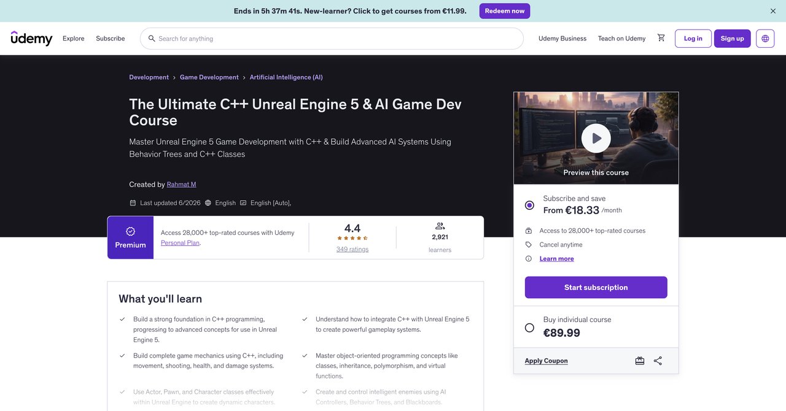The height and width of the screenshot is (411, 786).
Task: Click the learners people icon
Action: tap(440, 226)
